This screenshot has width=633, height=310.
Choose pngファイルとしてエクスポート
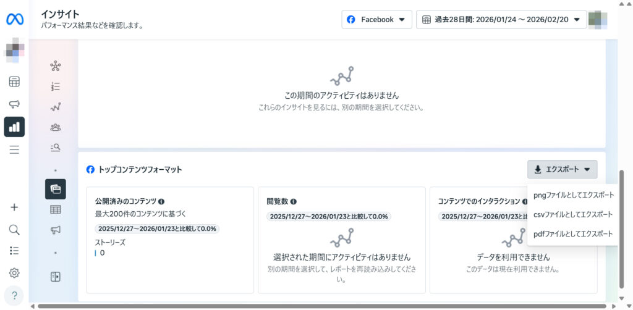(x=573, y=195)
